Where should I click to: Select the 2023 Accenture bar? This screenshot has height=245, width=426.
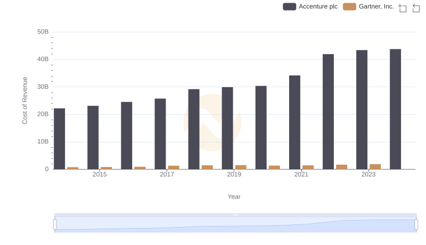tap(362, 109)
